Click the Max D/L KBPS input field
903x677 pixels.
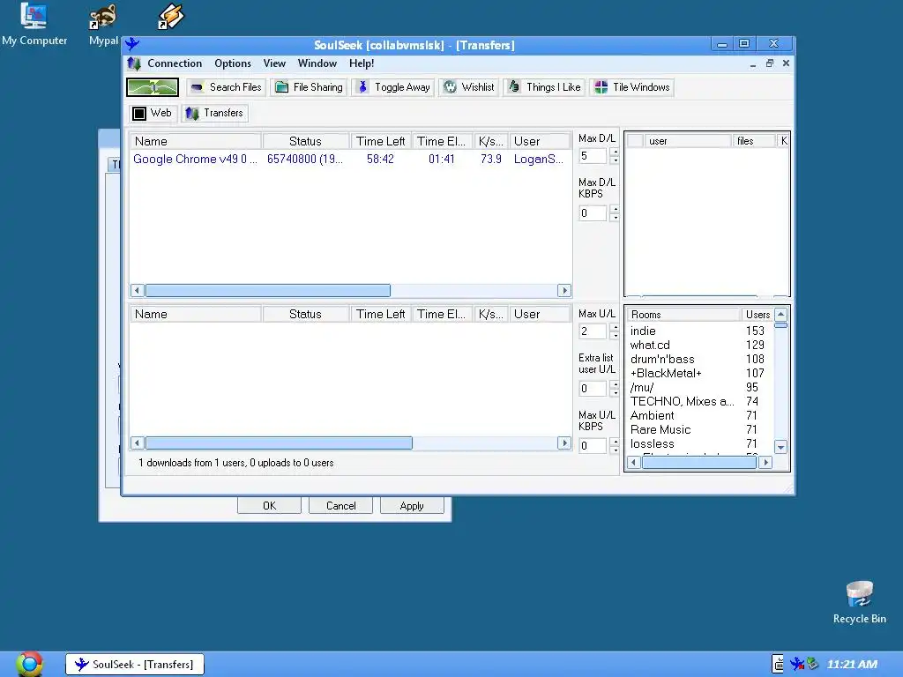(592, 213)
